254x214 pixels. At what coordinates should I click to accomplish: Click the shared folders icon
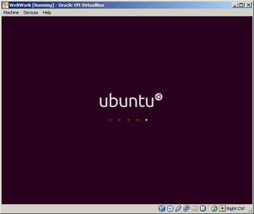tap(194, 209)
